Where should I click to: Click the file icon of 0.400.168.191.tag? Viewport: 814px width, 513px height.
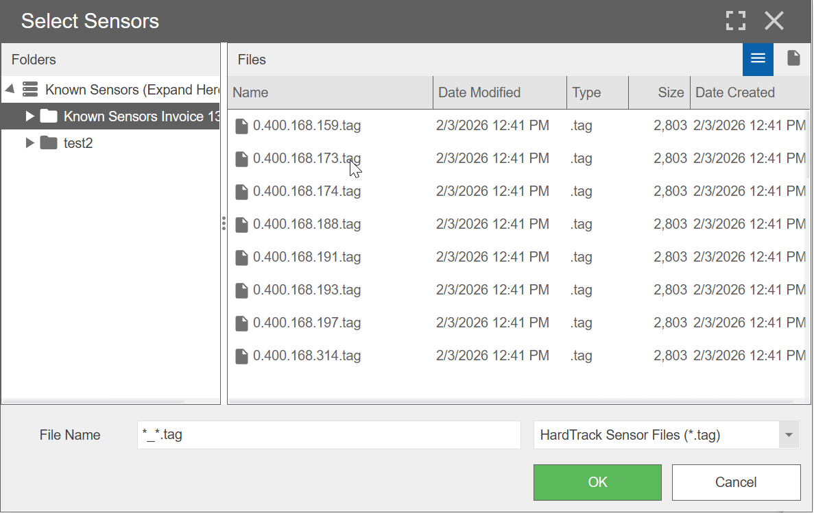pos(241,258)
